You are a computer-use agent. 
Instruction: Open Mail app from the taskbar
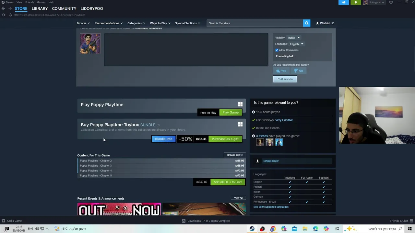click(294, 228)
